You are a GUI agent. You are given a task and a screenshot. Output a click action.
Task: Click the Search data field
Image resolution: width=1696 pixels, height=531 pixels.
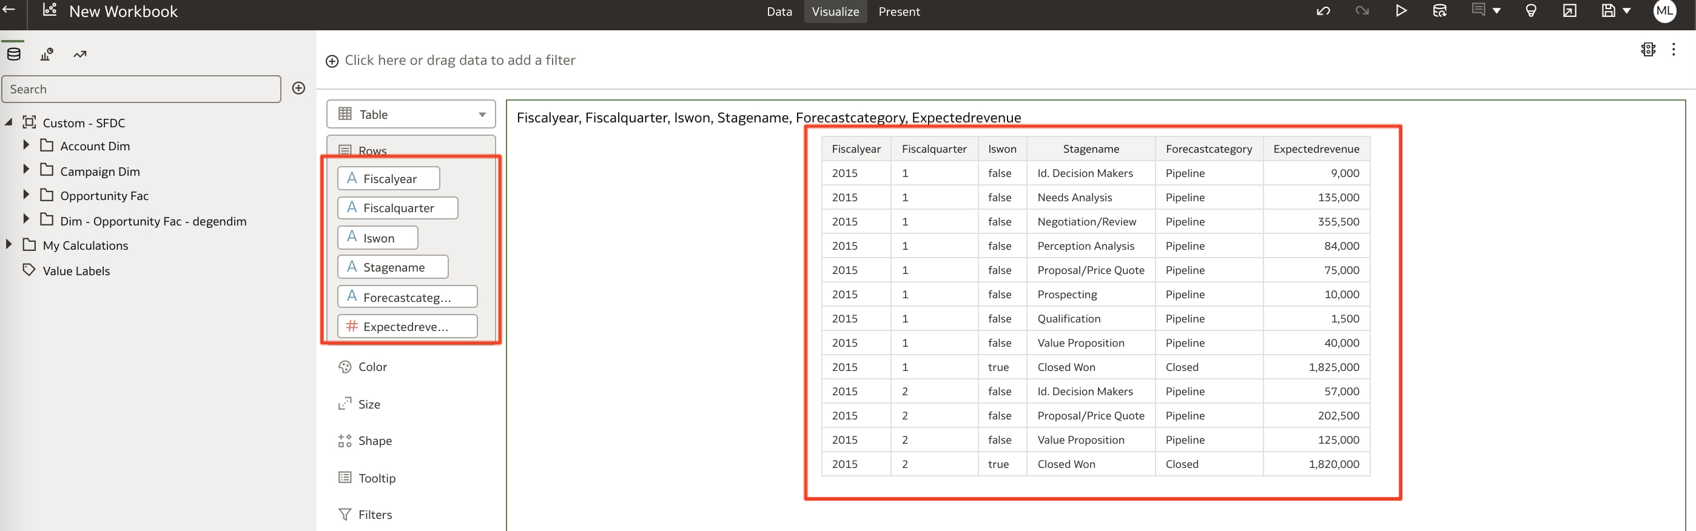[x=141, y=89]
